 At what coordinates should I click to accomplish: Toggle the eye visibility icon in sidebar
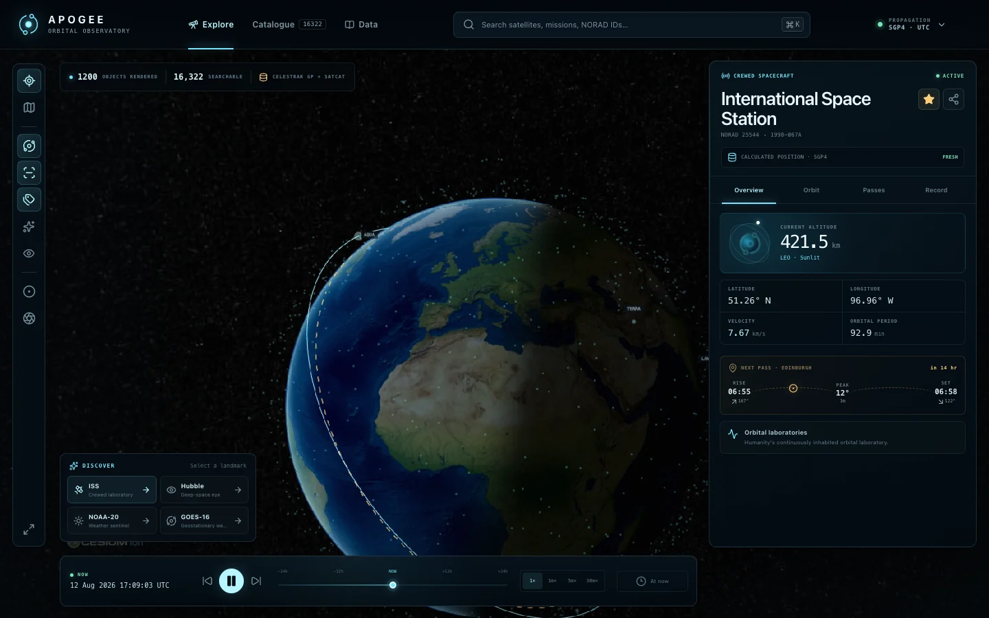pos(29,253)
